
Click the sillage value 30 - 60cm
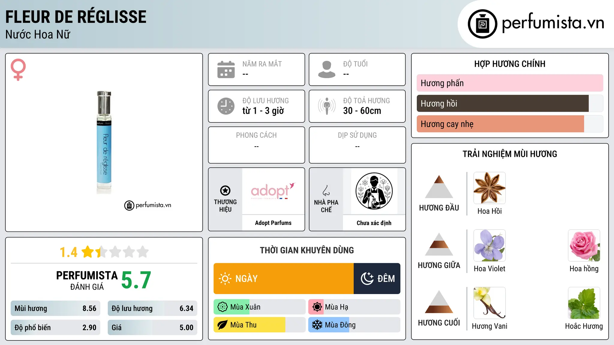pyautogui.click(x=362, y=111)
